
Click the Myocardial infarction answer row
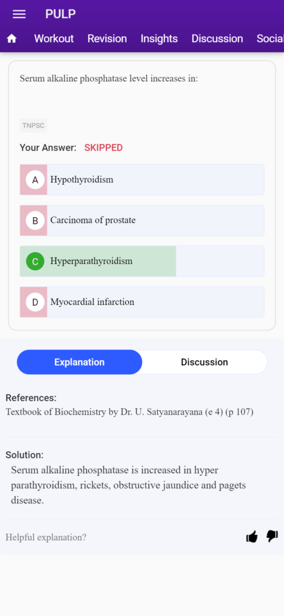tap(142, 302)
